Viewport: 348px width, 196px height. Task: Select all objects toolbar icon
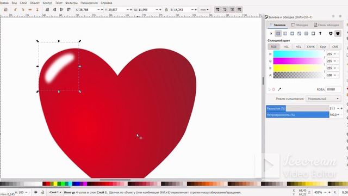6,10
